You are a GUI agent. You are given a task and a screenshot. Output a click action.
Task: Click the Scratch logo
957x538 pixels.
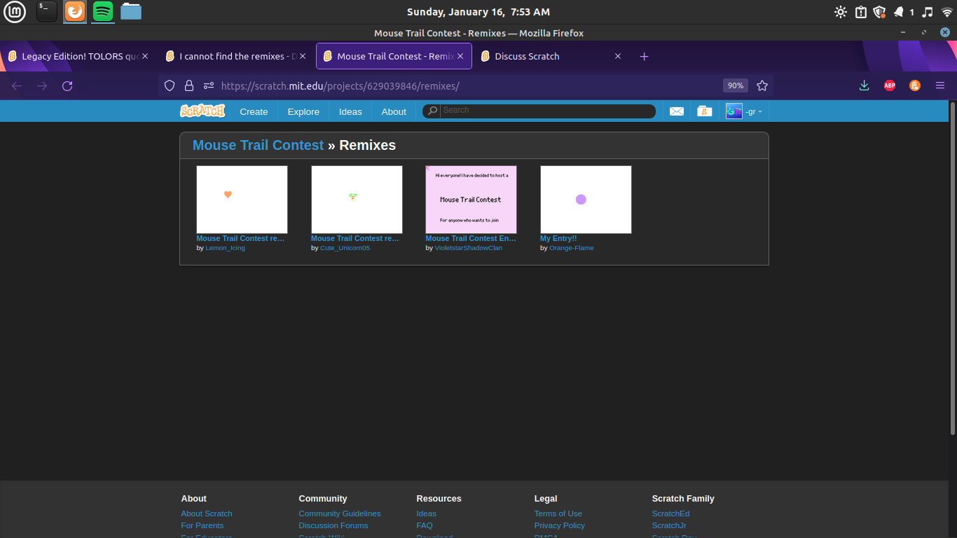[x=202, y=111]
